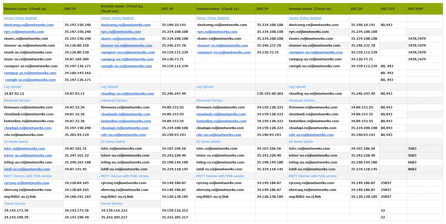Click the UDP port value 8683
The width and height of the screenshot is (446, 224).
click(412, 169)
